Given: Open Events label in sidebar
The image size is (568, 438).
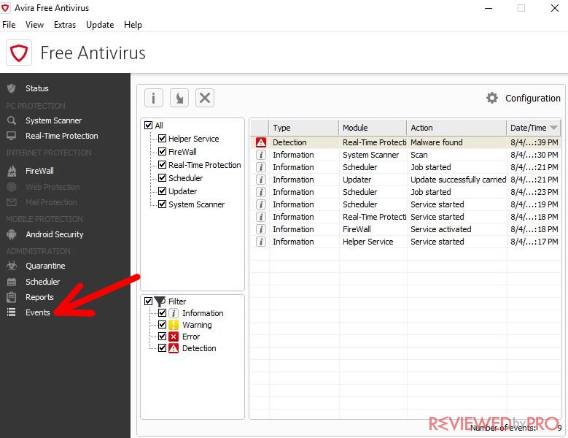Looking at the screenshot, I should (x=38, y=312).
